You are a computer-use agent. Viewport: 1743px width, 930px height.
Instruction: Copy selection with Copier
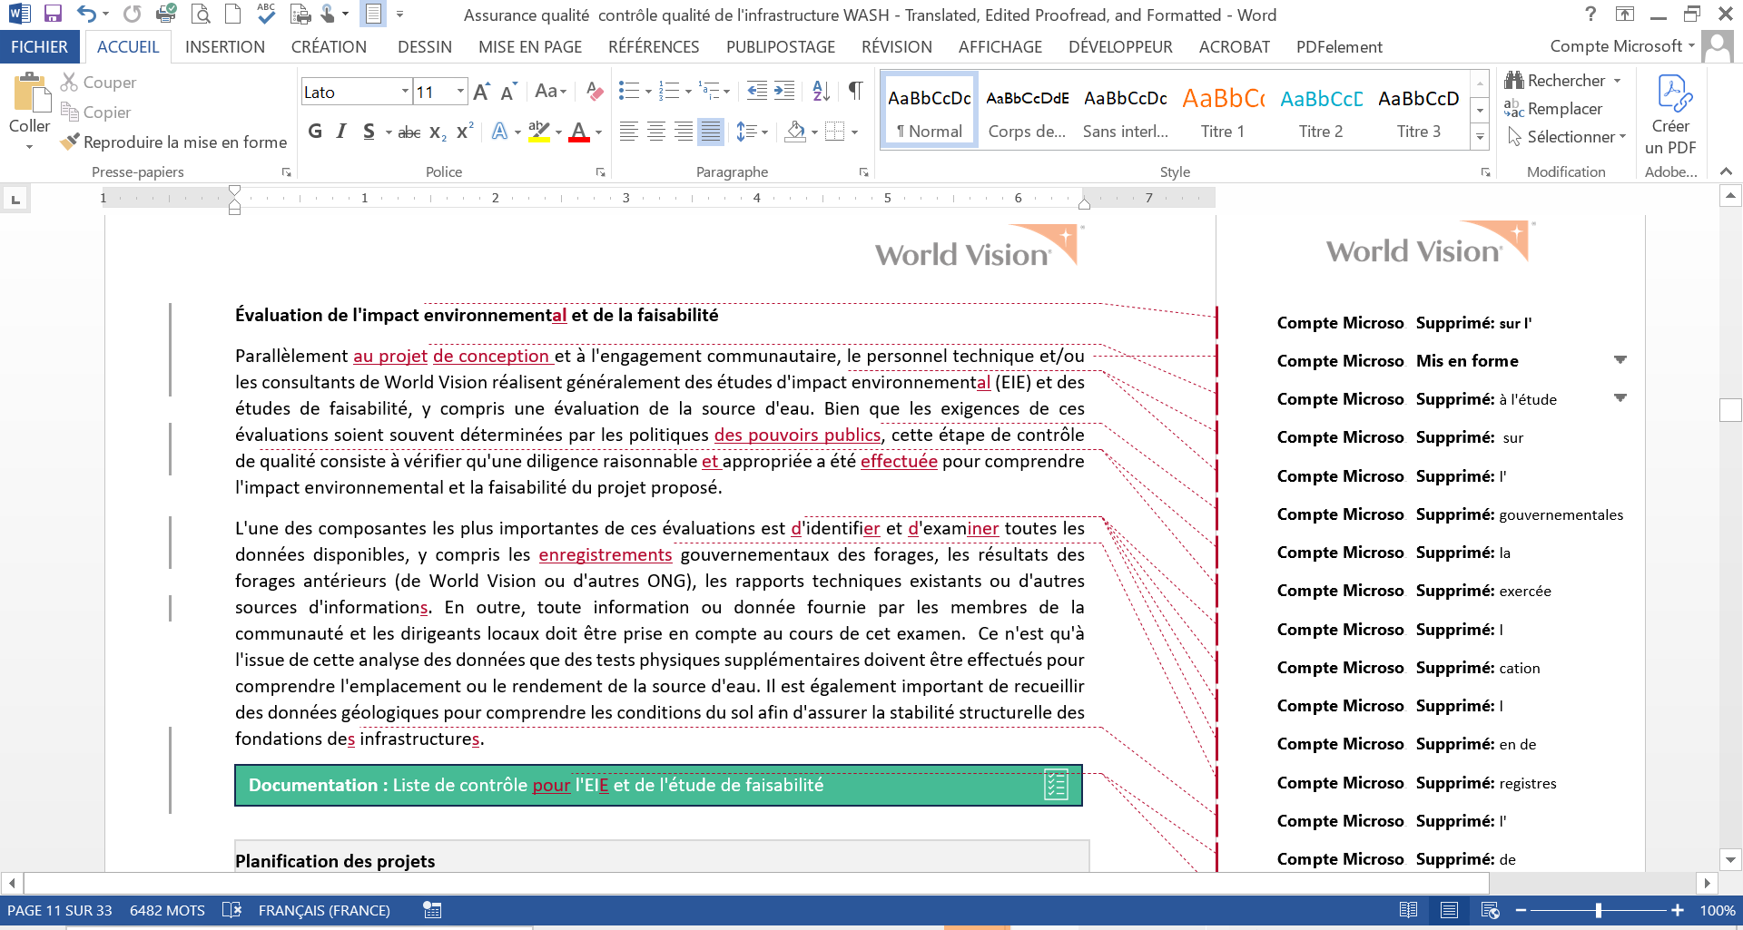point(95,113)
